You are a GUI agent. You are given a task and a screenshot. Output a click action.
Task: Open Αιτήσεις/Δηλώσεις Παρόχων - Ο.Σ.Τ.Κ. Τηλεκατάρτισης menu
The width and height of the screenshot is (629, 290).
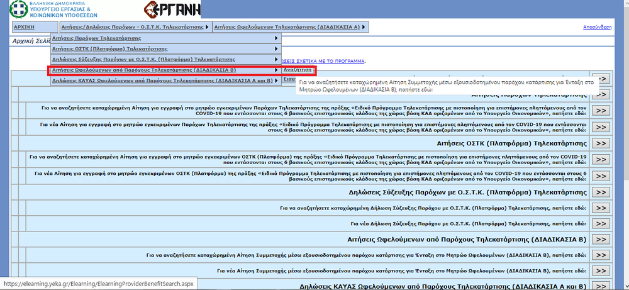pos(135,27)
